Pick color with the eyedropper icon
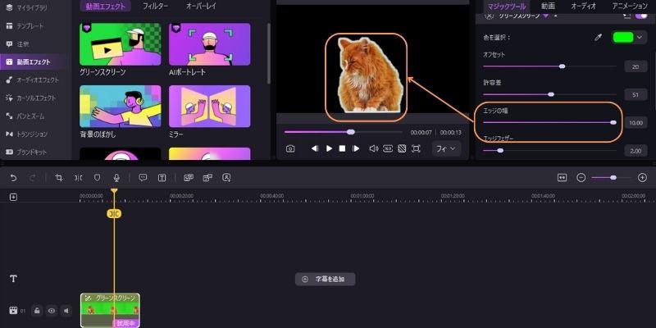This screenshot has width=656, height=328. (x=599, y=38)
